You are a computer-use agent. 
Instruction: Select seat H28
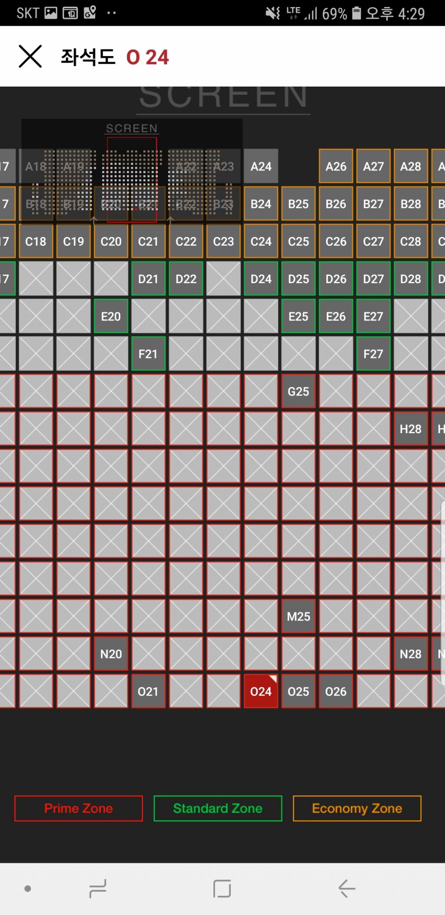point(411,429)
